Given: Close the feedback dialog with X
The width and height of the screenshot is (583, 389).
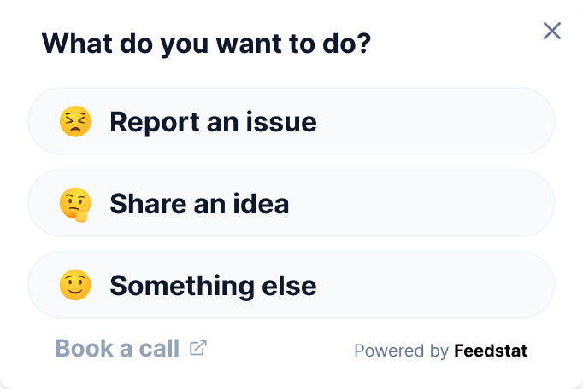Looking at the screenshot, I should click(552, 32).
